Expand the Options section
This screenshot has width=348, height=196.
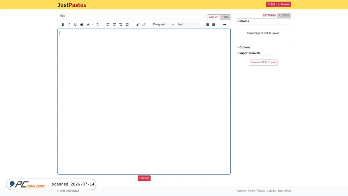[263, 47]
